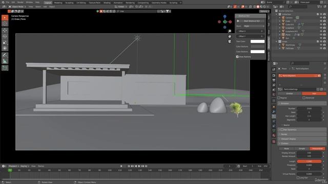Viewport: 328px width, 184px height.
Task: Open the Material properties tab icon
Action: tap(274, 135)
